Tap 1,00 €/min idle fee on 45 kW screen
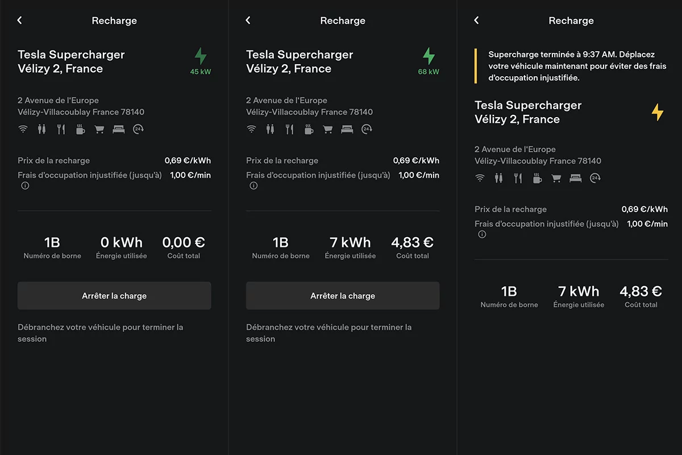 [190, 175]
